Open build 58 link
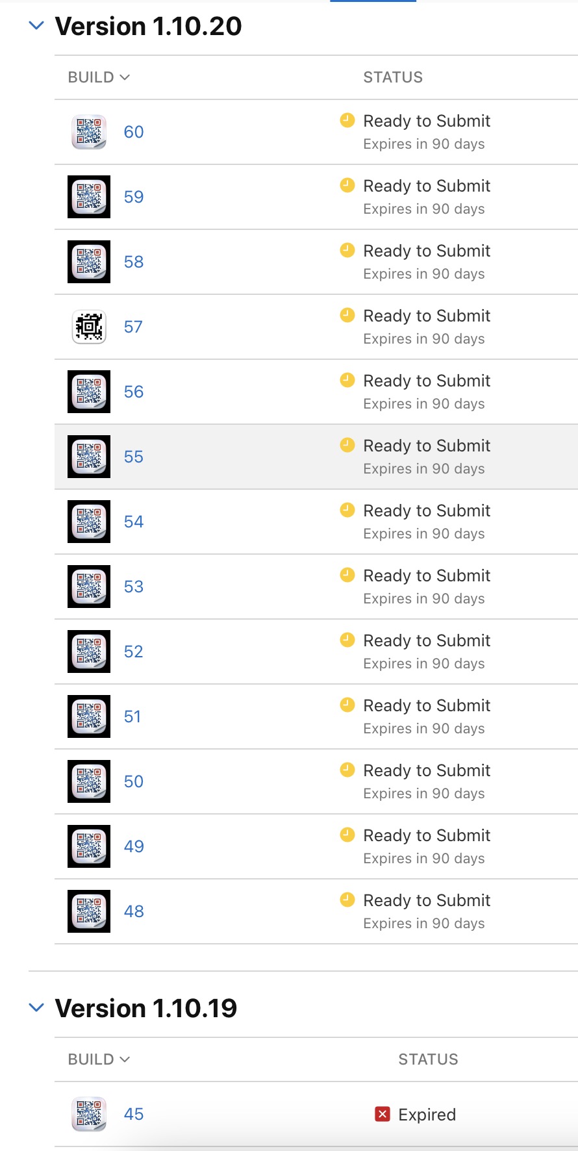Image resolution: width=578 pixels, height=1151 pixels. pyautogui.click(x=134, y=262)
